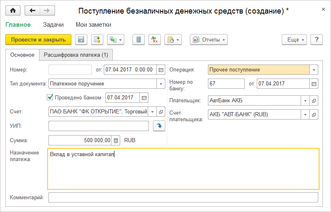Image resolution: width=331 pixels, height=212 pixels.
Task: Uncheck Проведено банком checkbox
Action: pos(50,97)
